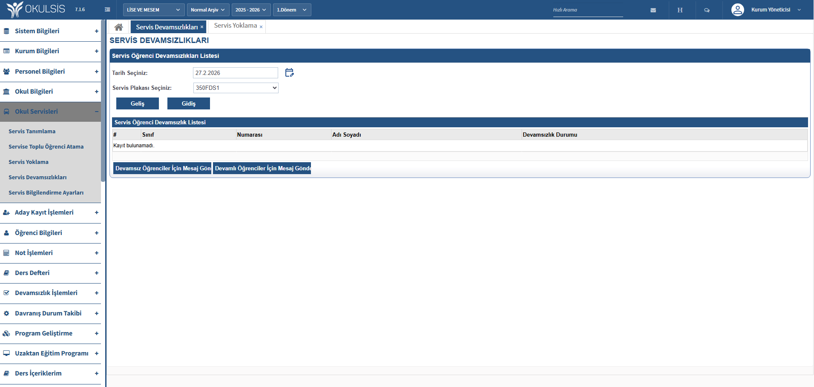Switch to the Servis Yoklama tab
The image size is (814, 387).
[235, 26]
